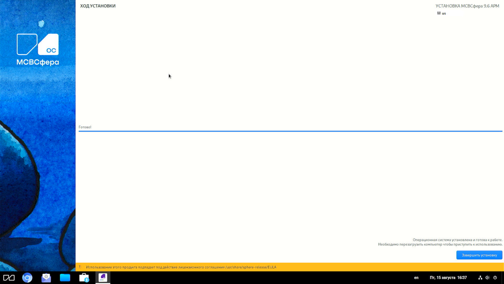504x284 pixels.
Task: Click the МСВСфера ОС logo
Action: click(x=38, y=50)
